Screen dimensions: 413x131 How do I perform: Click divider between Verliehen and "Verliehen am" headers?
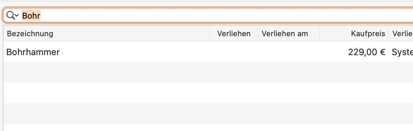pos(258,34)
